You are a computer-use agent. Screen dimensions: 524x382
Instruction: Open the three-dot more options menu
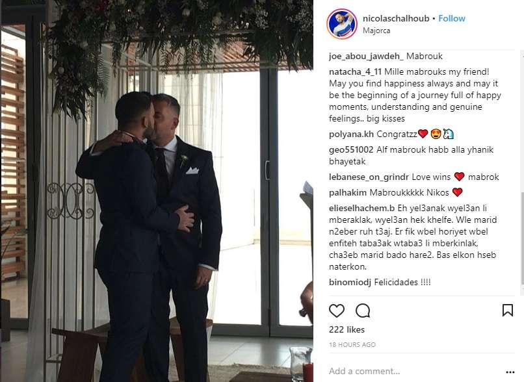pos(510,372)
